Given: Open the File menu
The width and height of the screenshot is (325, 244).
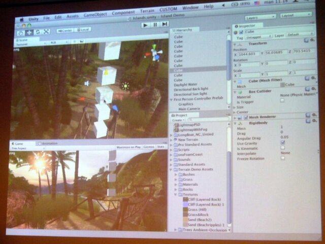Looking at the screenshot, I should click(46, 18).
